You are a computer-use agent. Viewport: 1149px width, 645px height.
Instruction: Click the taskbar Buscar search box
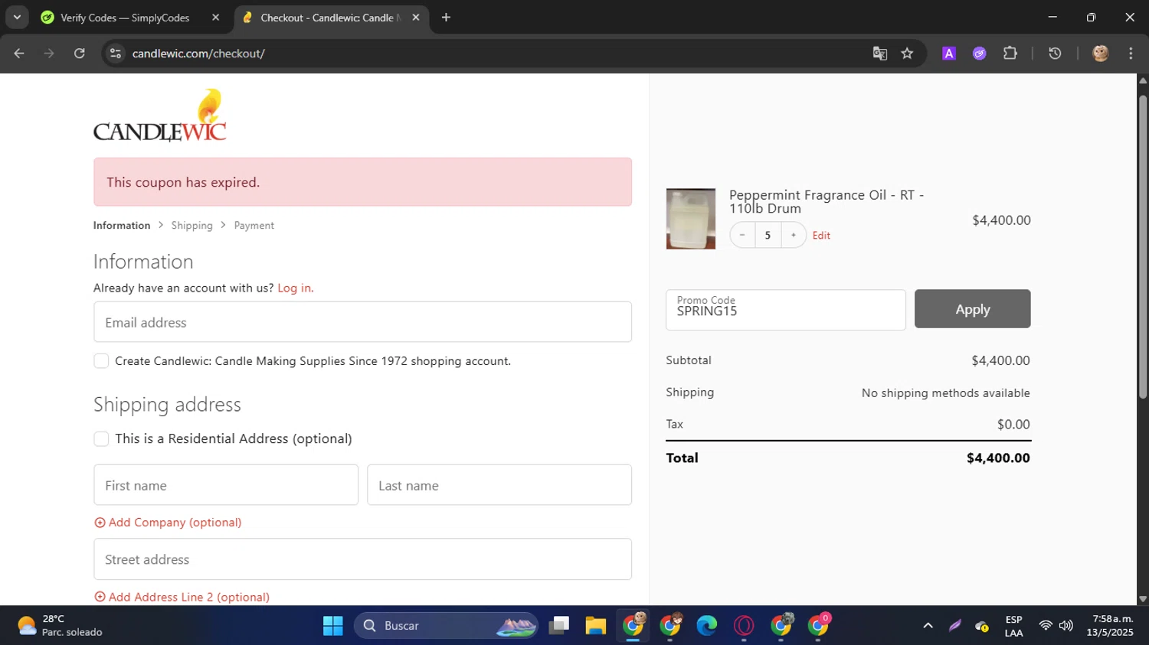pos(447,626)
